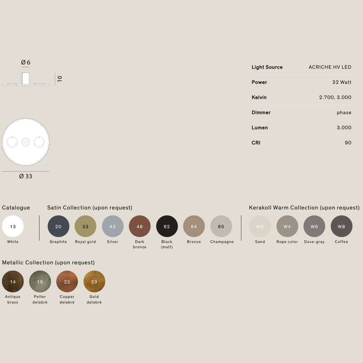Click the side-view lamp profile drawing
This screenshot has width=363, height=363.
25,79
